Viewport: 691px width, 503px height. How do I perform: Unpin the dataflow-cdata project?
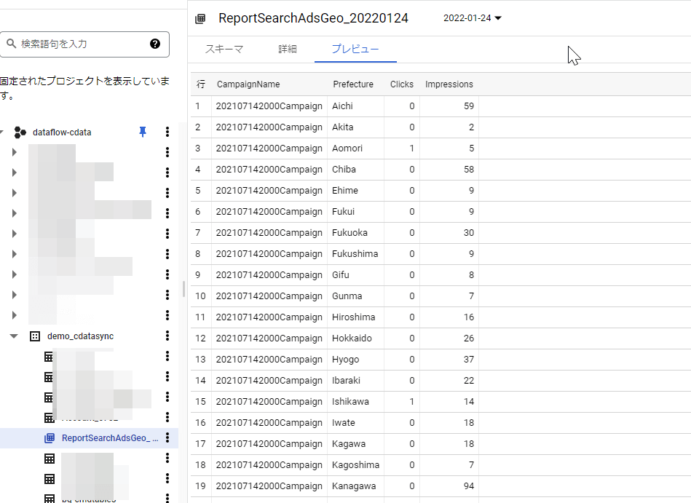point(143,132)
